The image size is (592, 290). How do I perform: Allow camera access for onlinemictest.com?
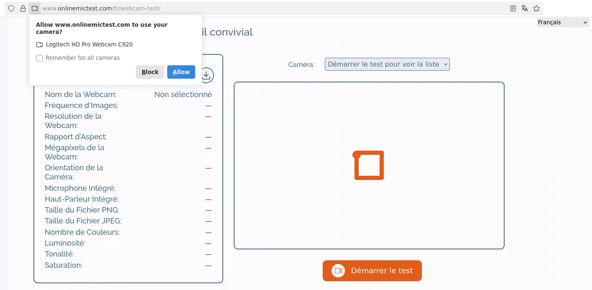click(181, 72)
